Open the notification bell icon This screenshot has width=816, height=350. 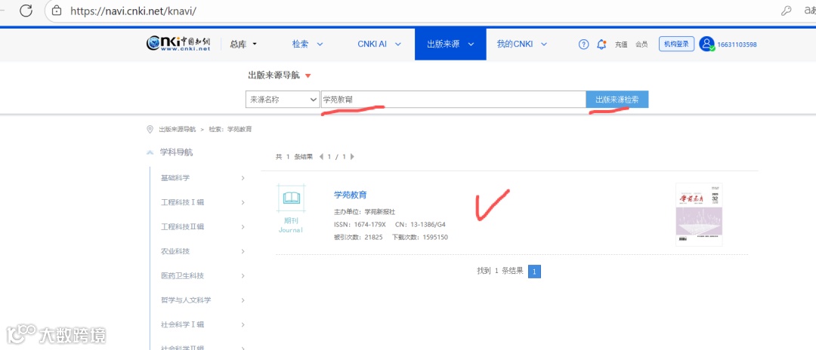click(601, 45)
